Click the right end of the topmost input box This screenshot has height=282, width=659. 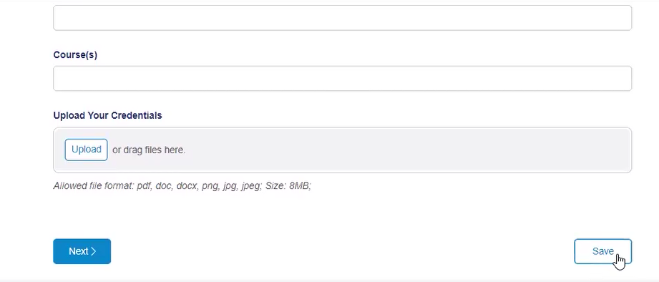click(x=622, y=18)
